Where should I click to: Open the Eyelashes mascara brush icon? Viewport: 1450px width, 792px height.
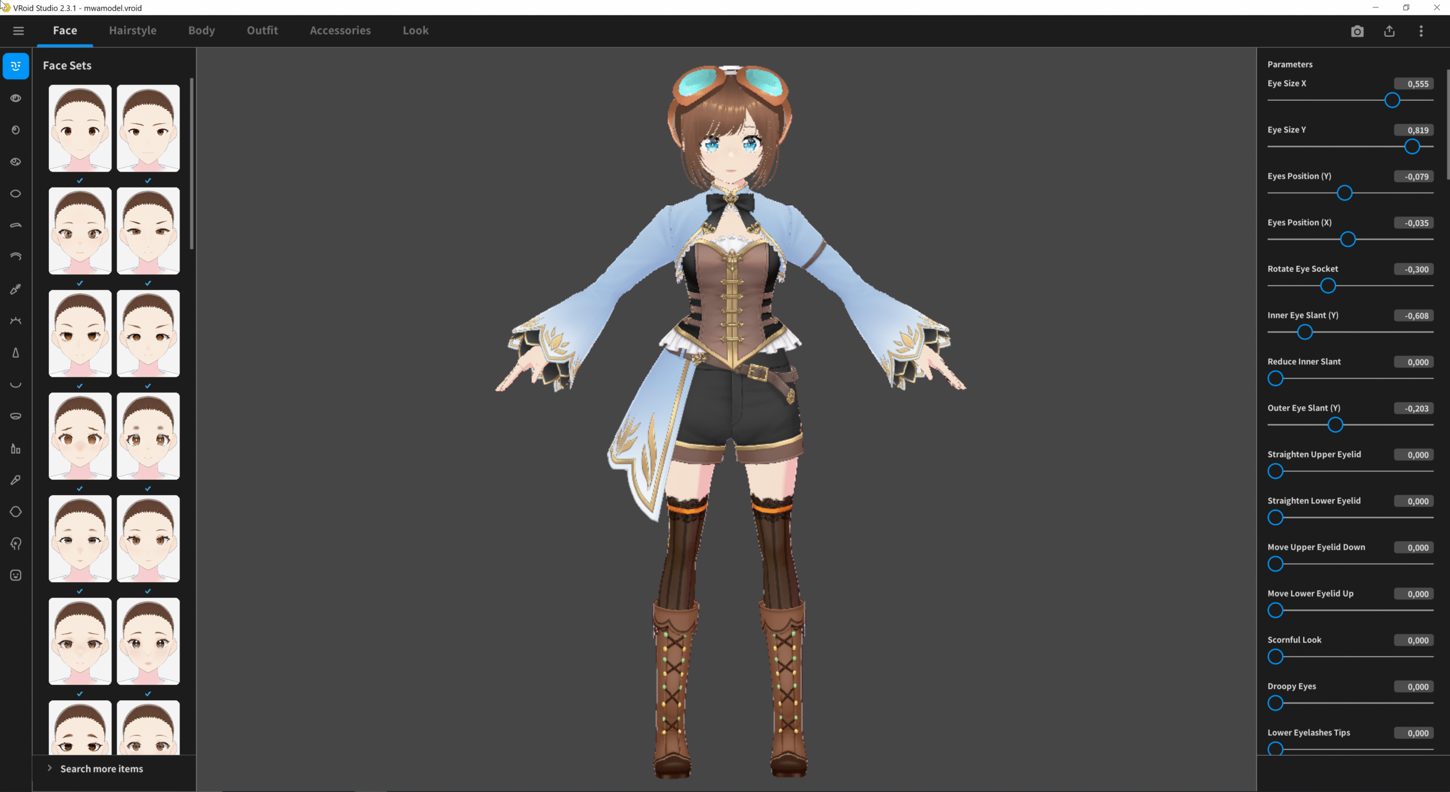pyautogui.click(x=16, y=289)
